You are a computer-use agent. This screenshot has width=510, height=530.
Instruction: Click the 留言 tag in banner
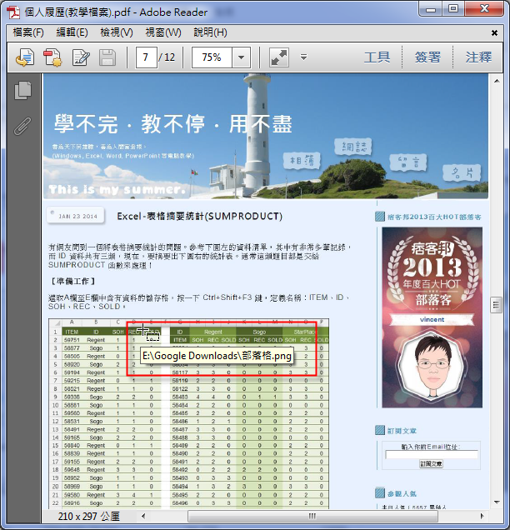[408, 162]
